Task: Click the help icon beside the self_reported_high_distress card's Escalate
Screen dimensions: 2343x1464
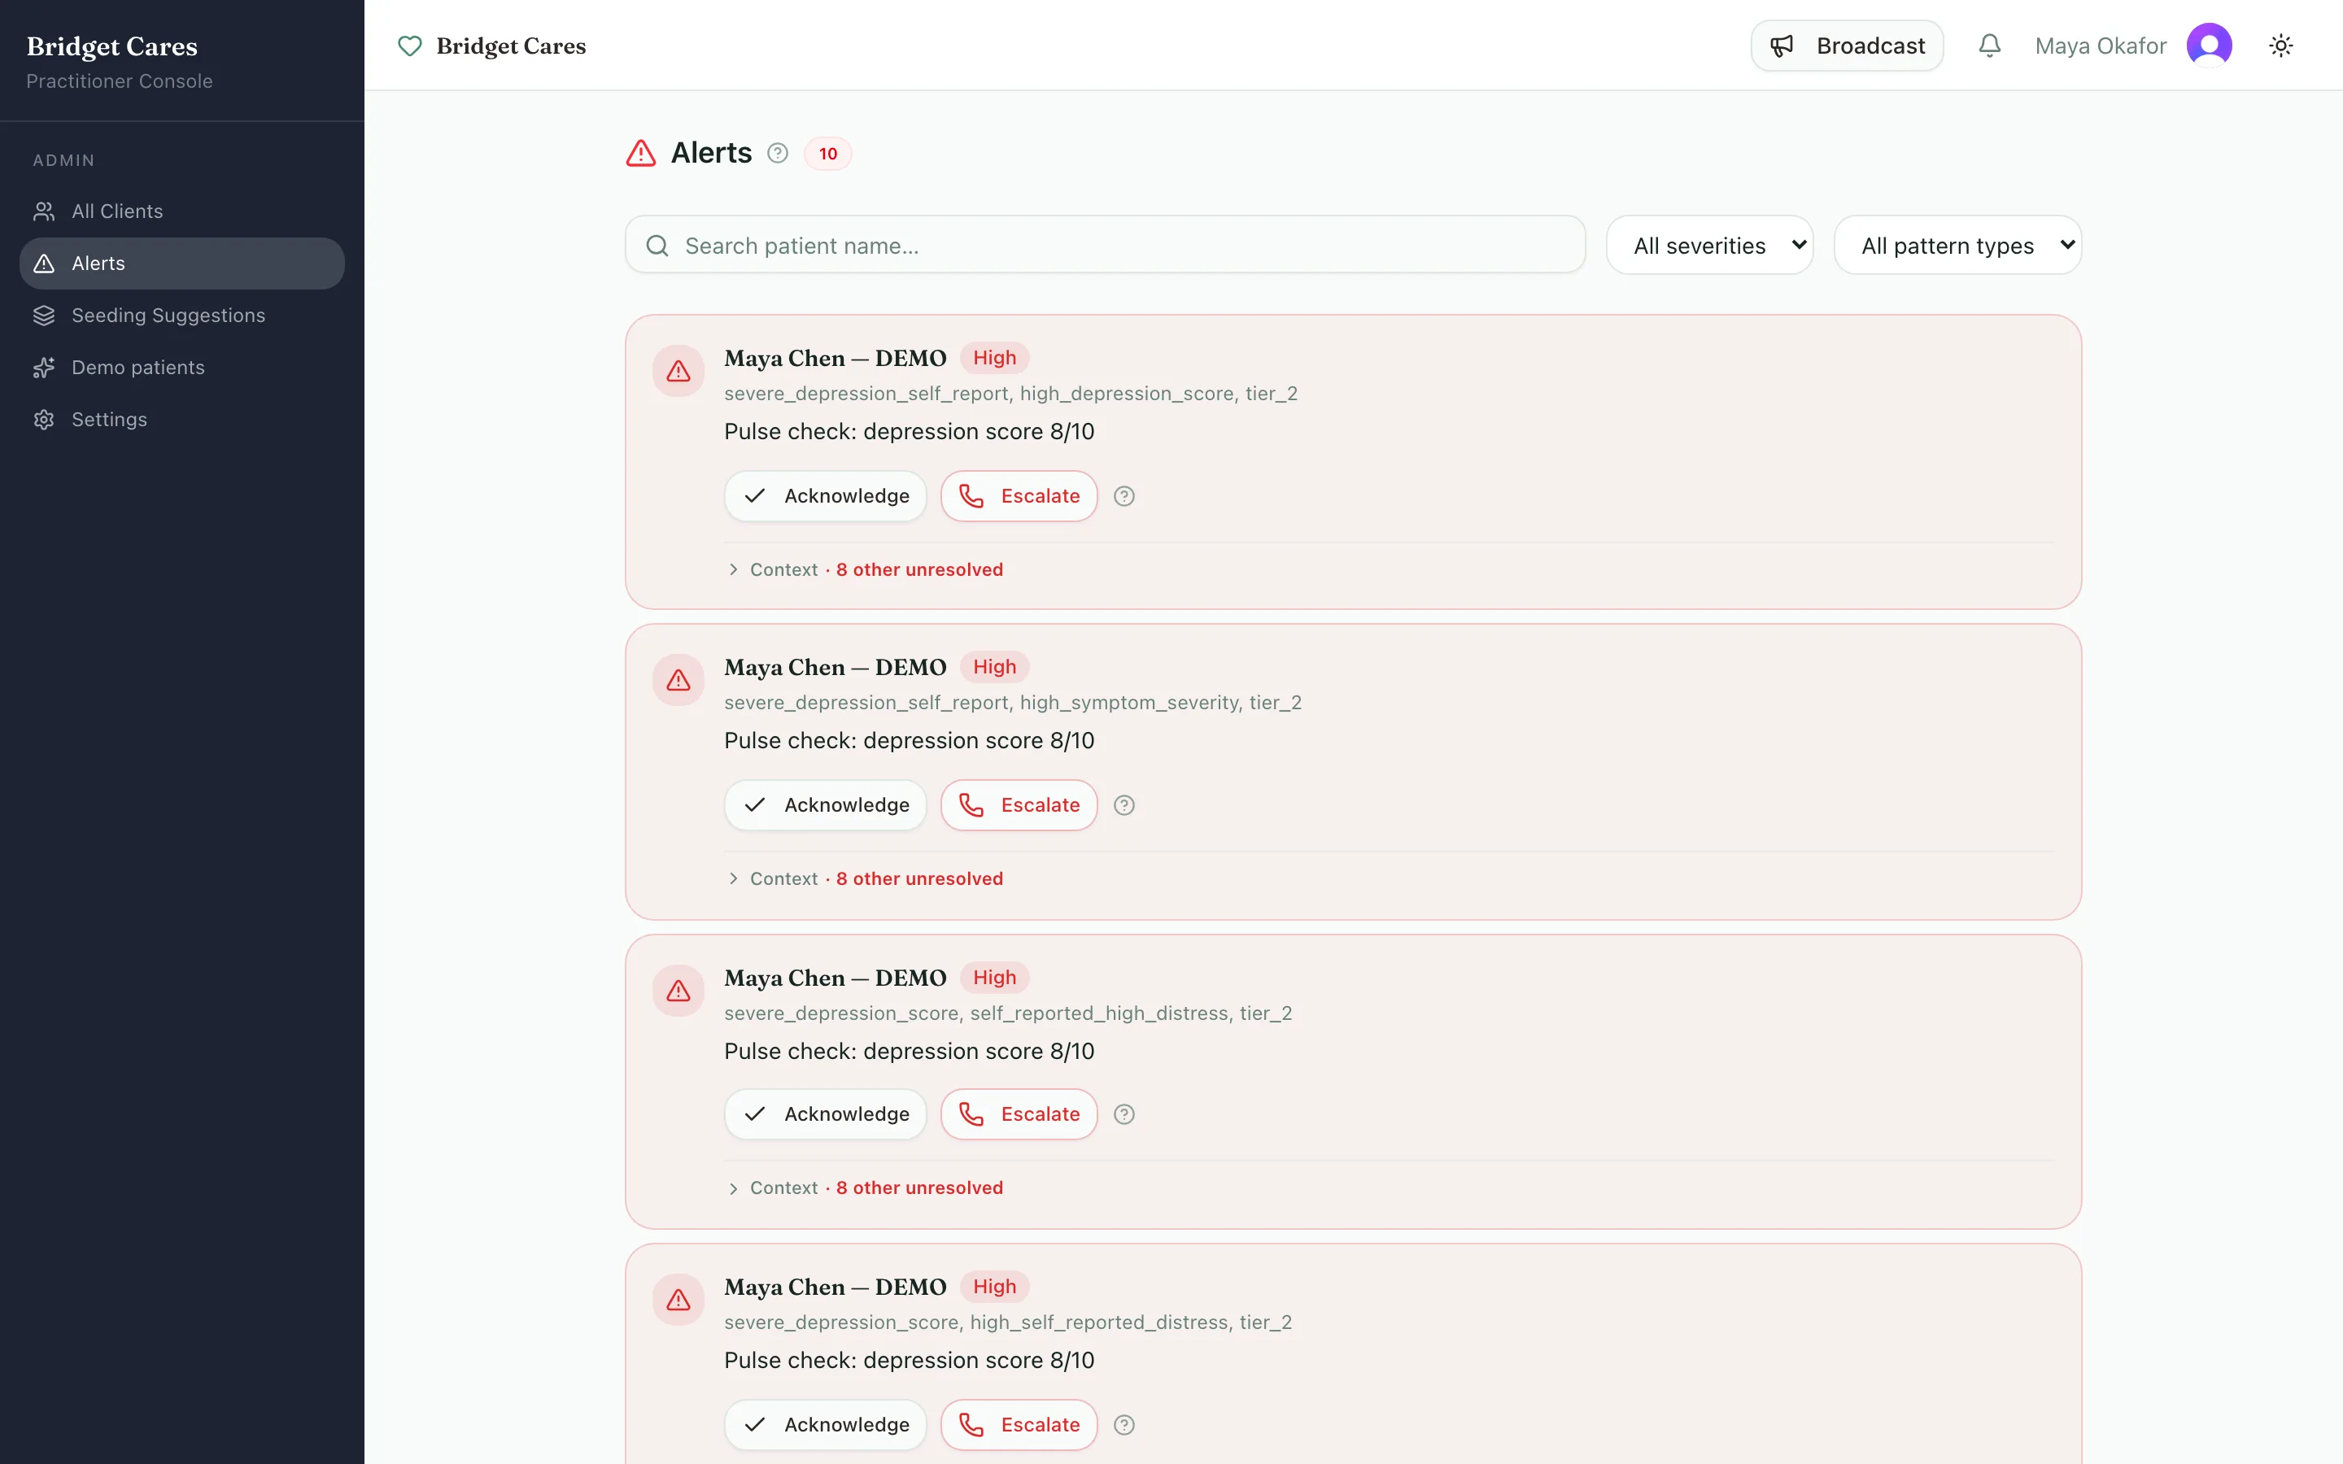Action: tap(1124, 1113)
